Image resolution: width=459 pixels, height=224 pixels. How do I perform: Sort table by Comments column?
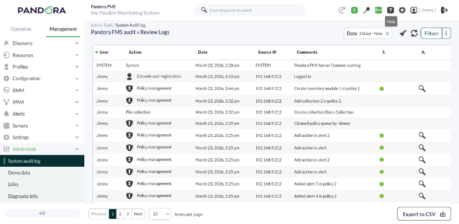click(x=307, y=52)
